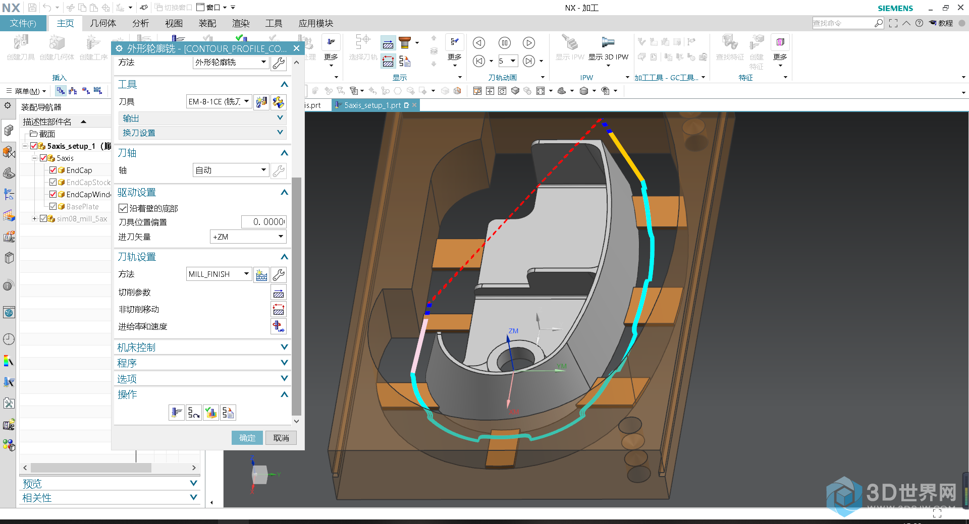The height and width of the screenshot is (524, 969).
Task: Step to next tool path position
Action: point(528,61)
